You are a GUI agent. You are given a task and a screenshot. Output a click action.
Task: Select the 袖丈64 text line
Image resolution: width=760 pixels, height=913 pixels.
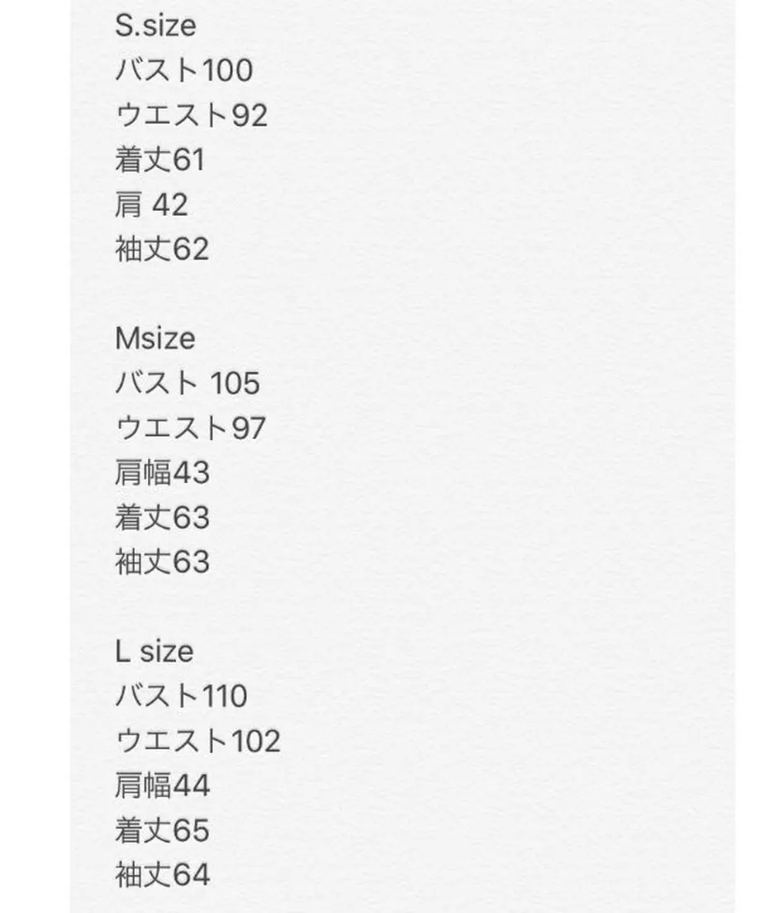162,875
